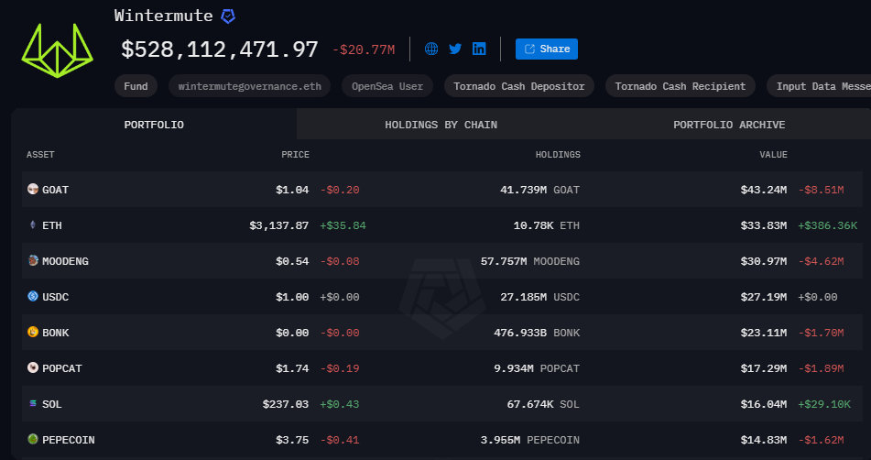Screen dimensions: 871x460
Task: Click the total value $528,112,471.97
Action: coord(220,49)
